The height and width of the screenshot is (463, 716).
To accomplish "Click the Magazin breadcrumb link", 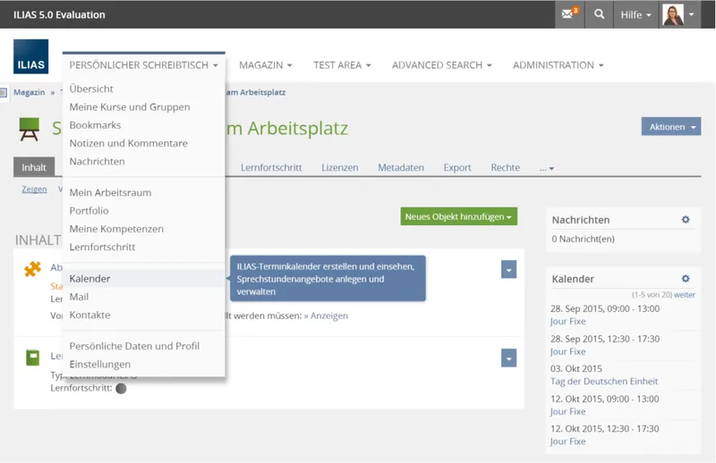I will click(30, 92).
